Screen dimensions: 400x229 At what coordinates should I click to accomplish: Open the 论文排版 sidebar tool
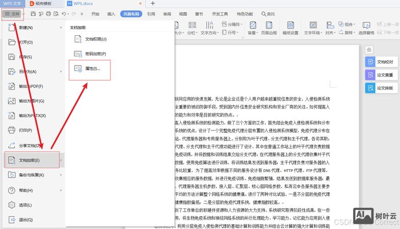pos(380,88)
